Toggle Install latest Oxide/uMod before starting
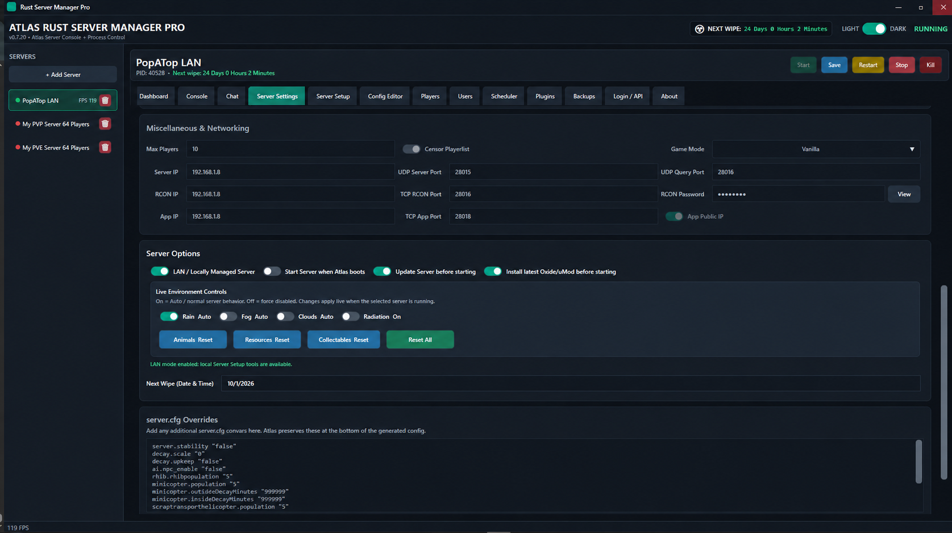 coord(493,271)
